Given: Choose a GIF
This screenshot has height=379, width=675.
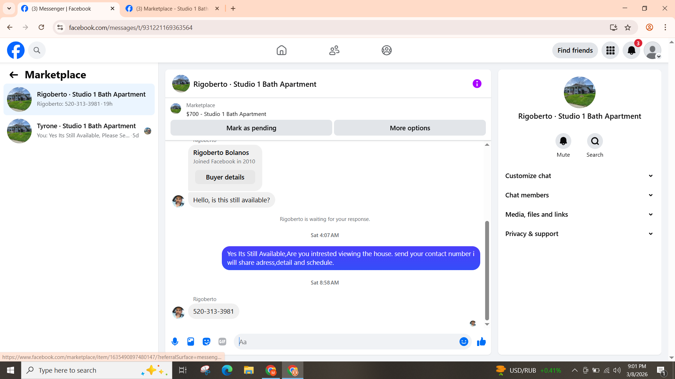Looking at the screenshot, I should [x=222, y=342].
